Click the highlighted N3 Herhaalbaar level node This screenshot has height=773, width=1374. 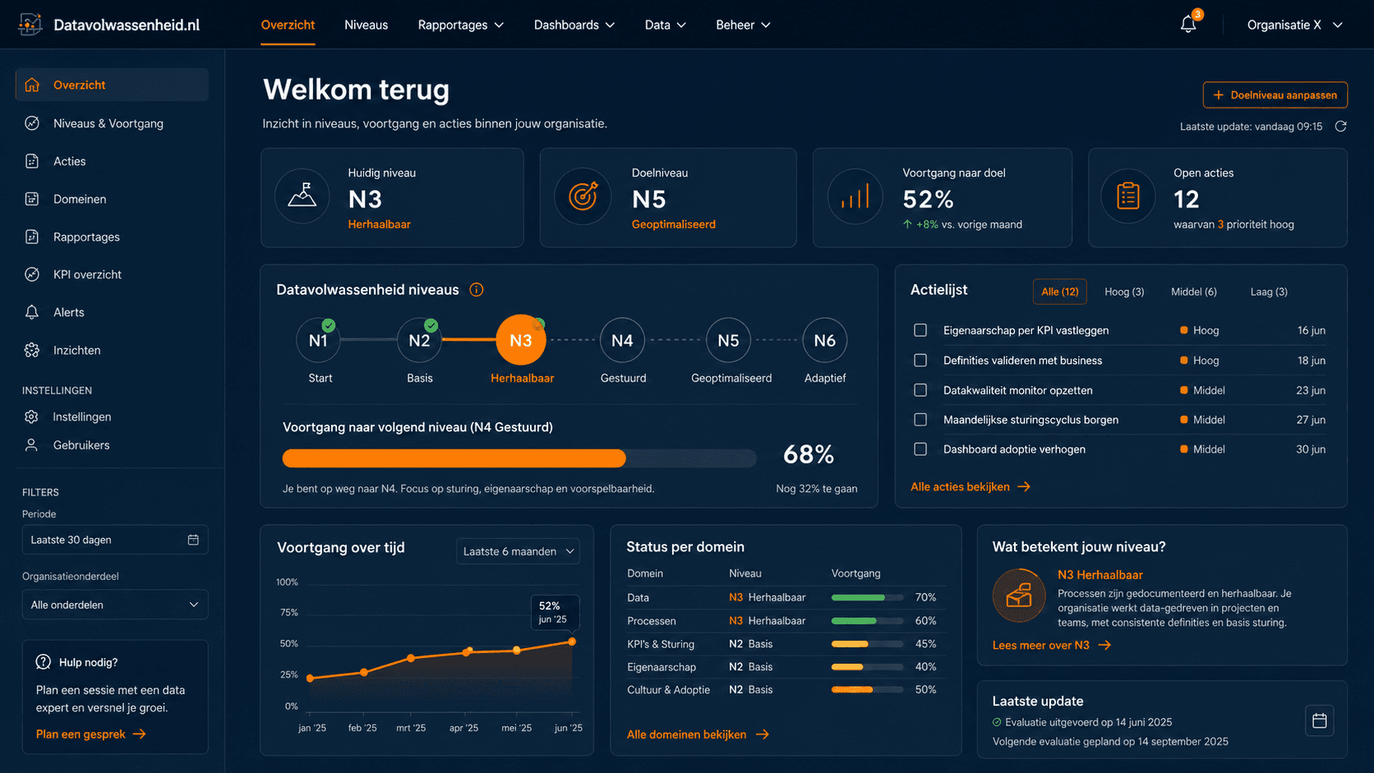(521, 340)
